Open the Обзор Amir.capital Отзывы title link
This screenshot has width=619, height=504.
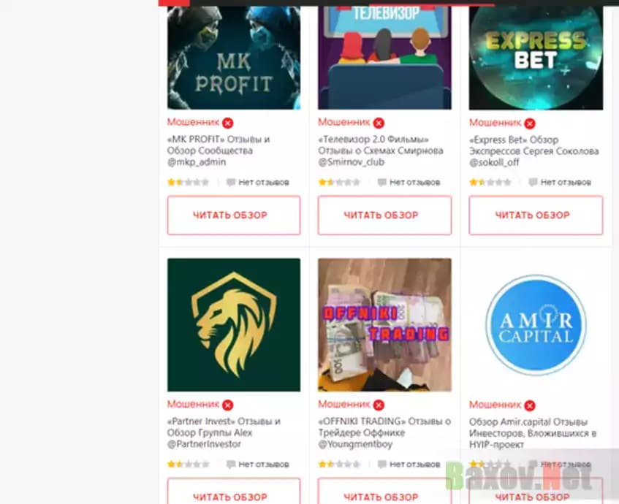[x=533, y=433]
